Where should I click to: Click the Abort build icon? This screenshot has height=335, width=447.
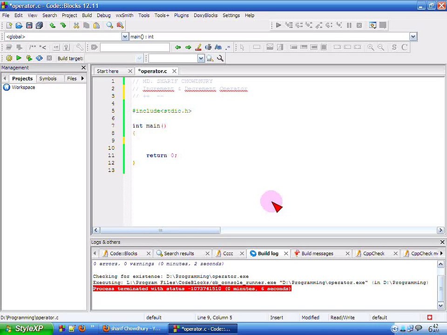tap(49, 58)
